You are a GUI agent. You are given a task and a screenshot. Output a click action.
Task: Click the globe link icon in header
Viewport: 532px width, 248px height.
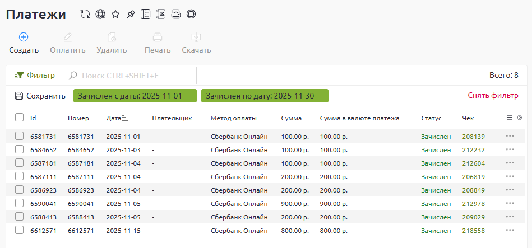point(100,15)
